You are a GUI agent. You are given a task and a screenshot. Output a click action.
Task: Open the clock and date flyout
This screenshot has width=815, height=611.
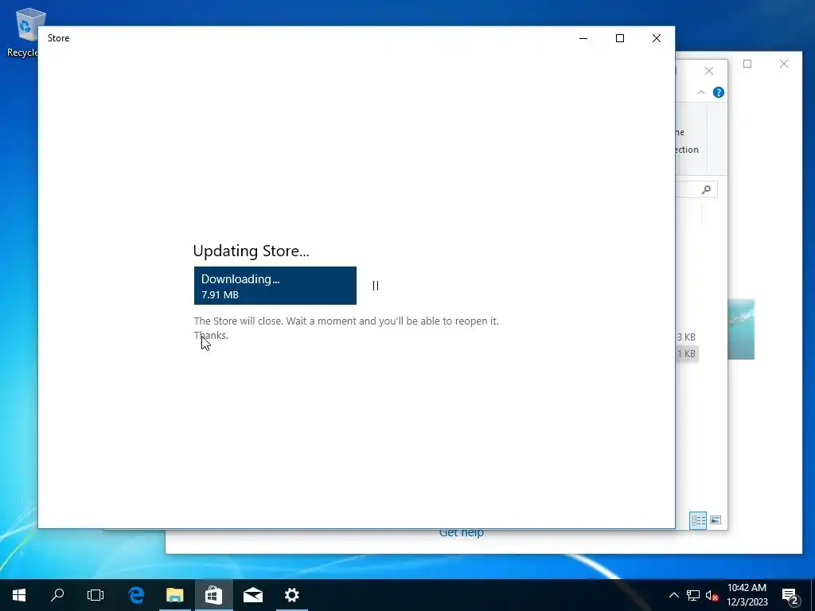point(747,595)
